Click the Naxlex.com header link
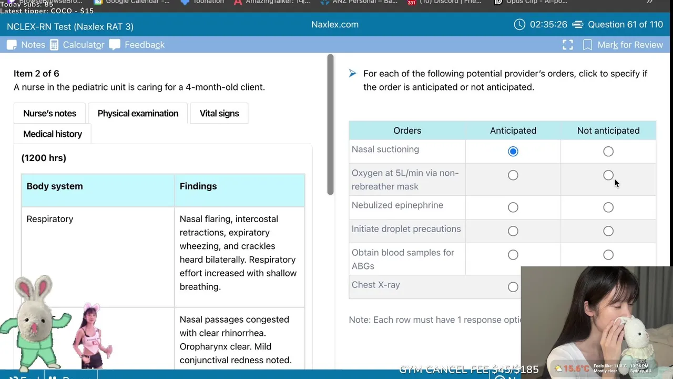 335,24
